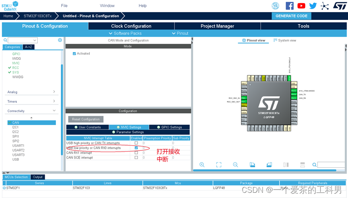This screenshot has height=198, width=348.
Task: Switch to the Output tab
Action: pos(37,177)
